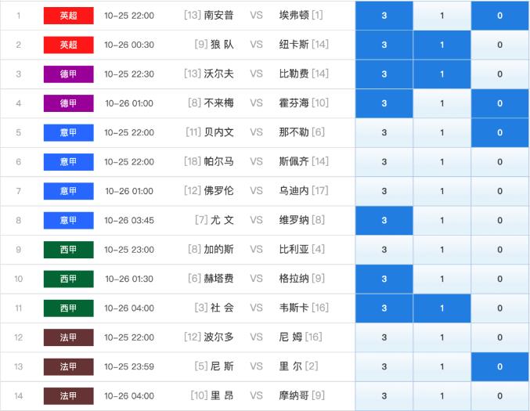
Task: Toggle the 1 pick for 尤文 vs 维罗纳
Action: (442, 220)
